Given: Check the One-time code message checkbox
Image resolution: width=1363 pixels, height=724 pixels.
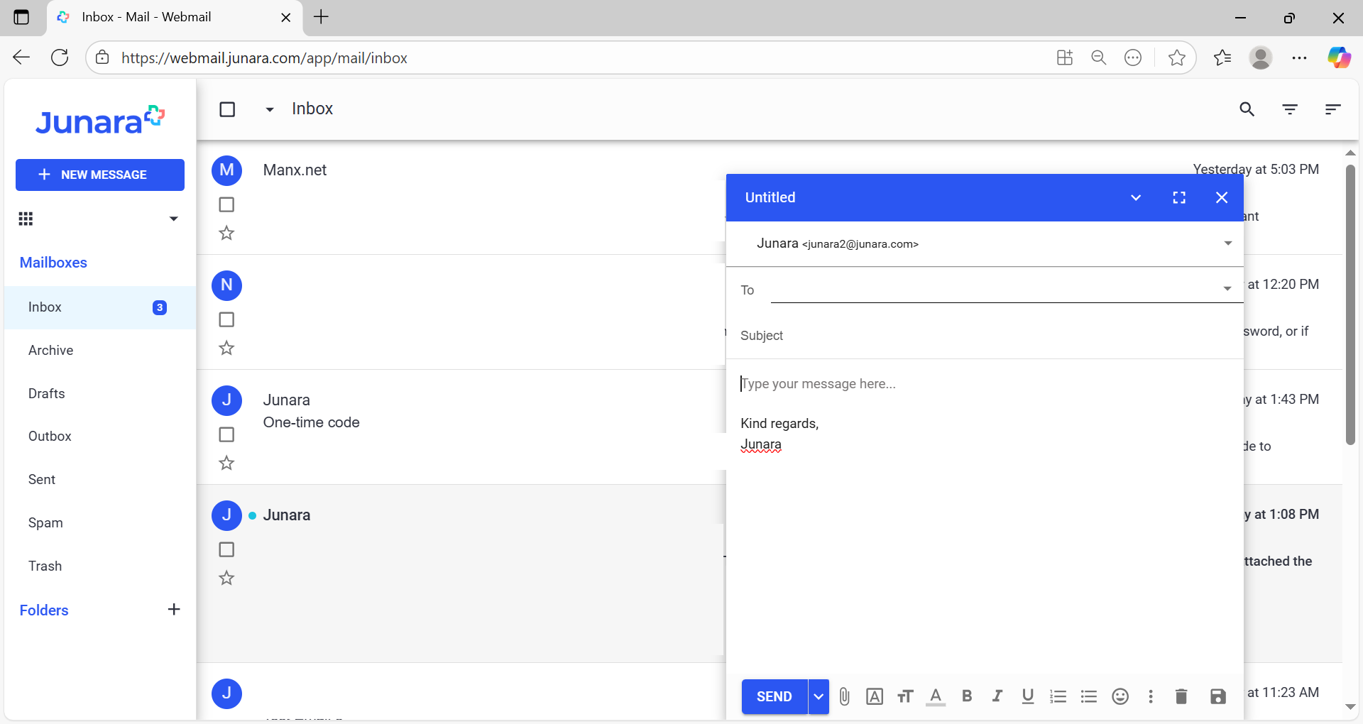Looking at the screenshot, I should pos(226,434).
